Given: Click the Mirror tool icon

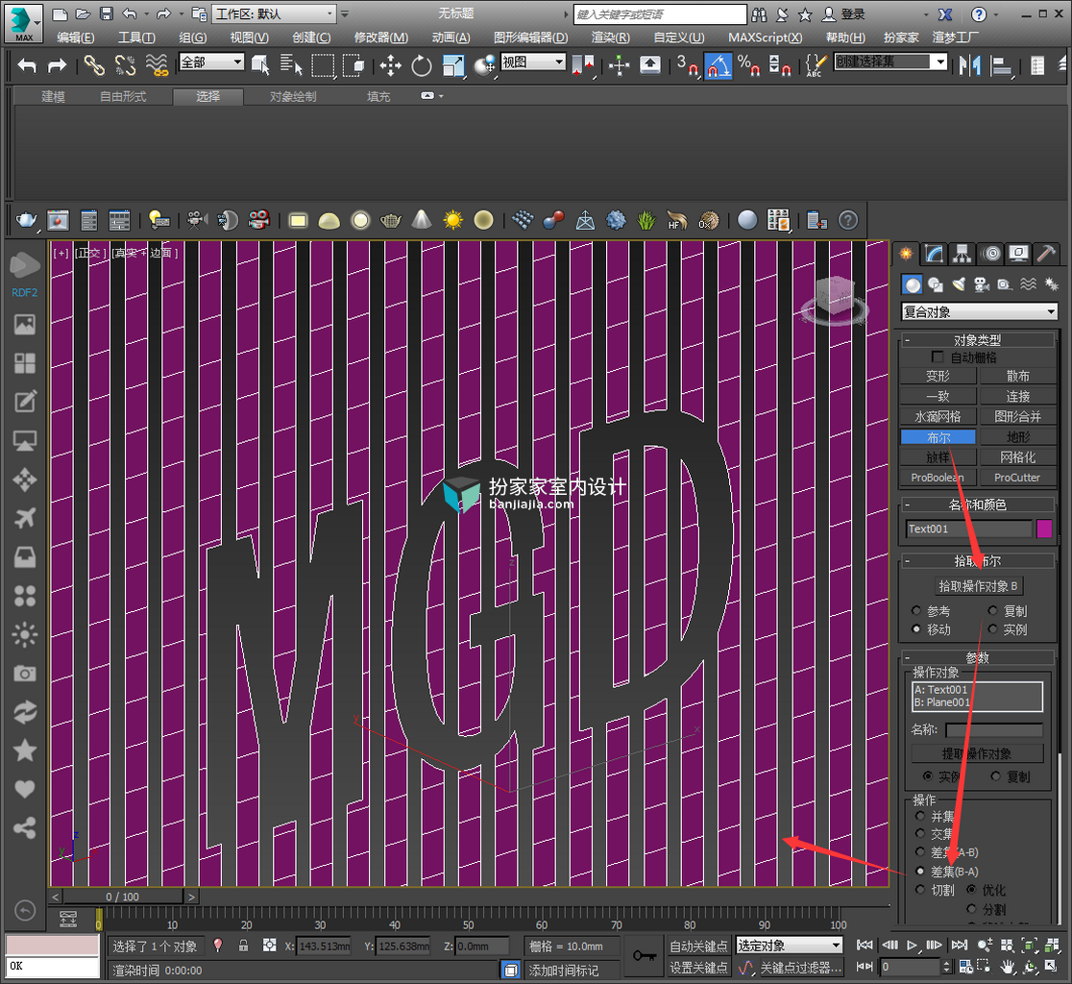Looking at the screenshot, I should pos(969,65).
